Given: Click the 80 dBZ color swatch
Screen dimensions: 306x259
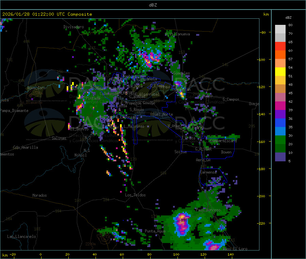Looking at the screenshot, I should [x=280, y=29].
